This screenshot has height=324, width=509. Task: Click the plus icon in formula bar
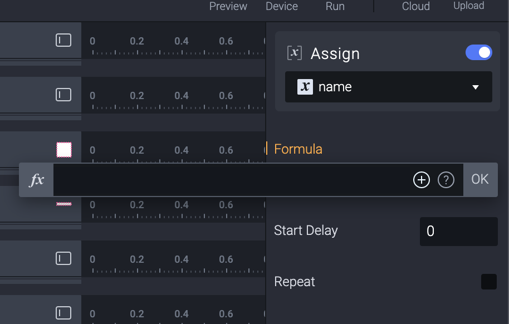(x=422, y=180)
